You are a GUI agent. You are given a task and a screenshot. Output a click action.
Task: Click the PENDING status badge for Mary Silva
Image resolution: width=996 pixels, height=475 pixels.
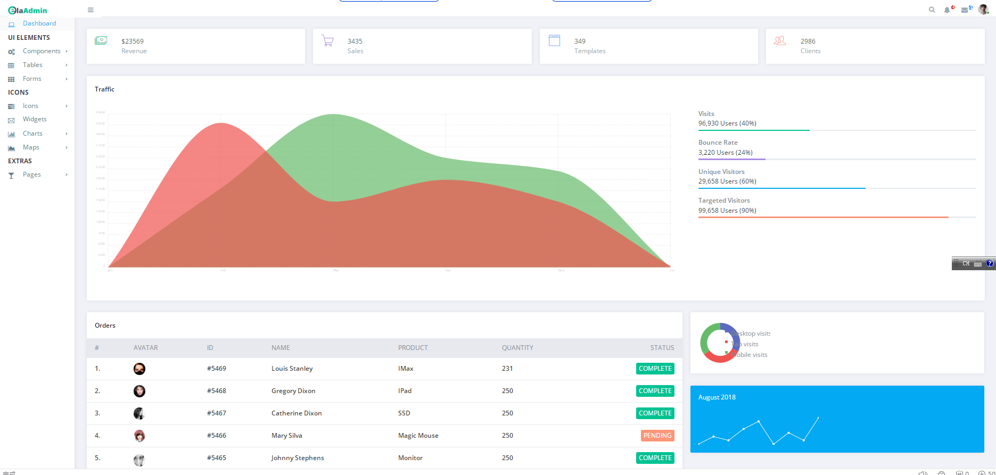click(657, 436)
